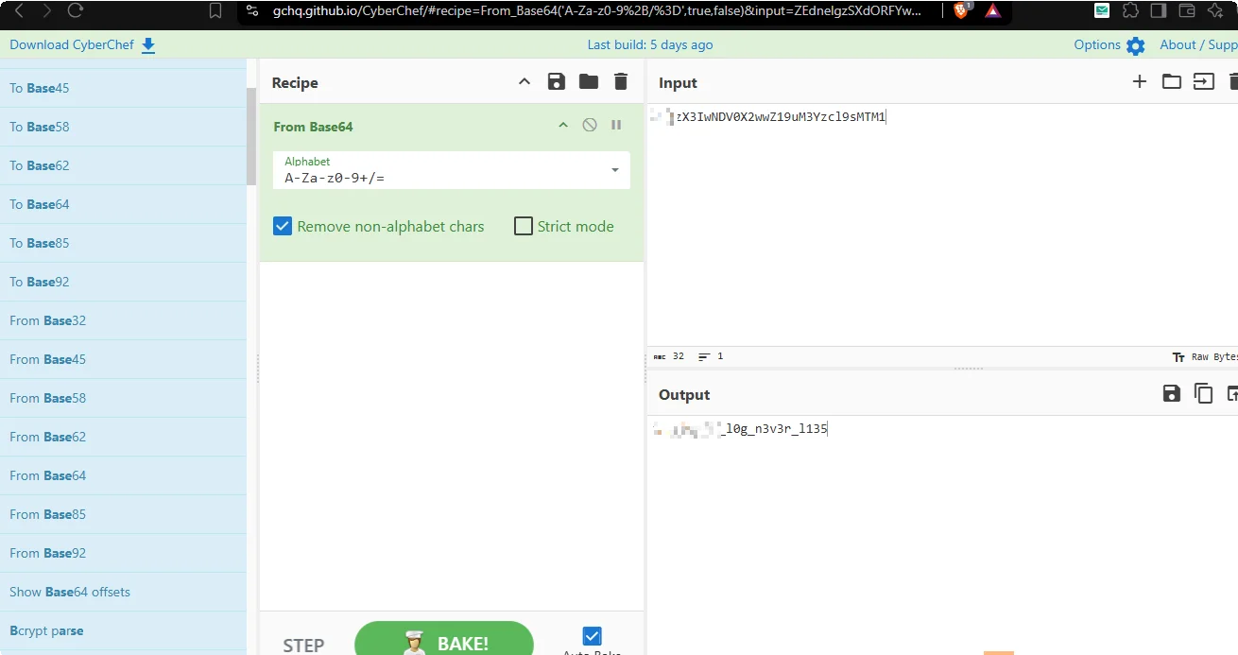Click the operations list scrollbar
This screenshot has height=655, width=1238.
click(x=251, y=137)
